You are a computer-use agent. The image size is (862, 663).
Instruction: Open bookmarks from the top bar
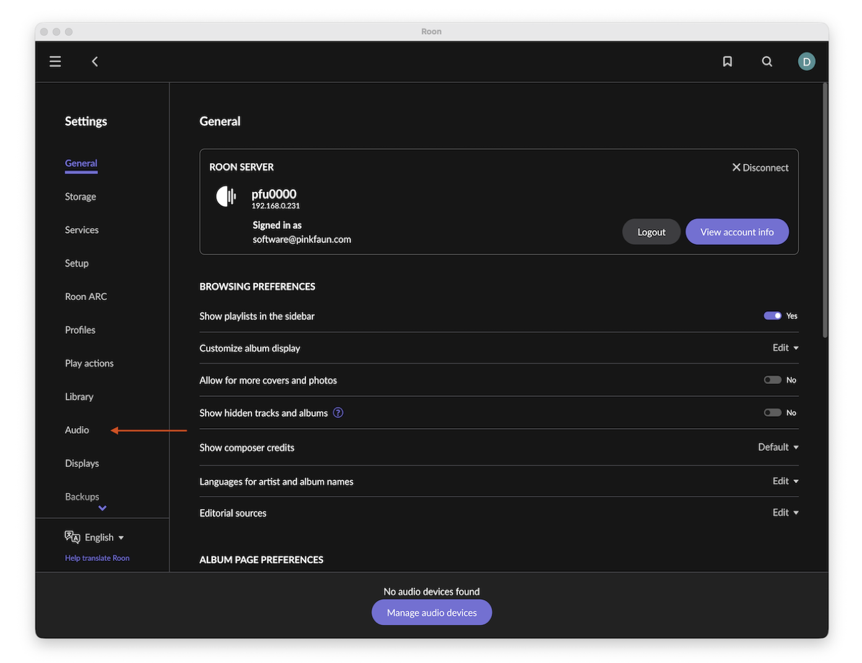pyautogui.click(x=728, y=61)
